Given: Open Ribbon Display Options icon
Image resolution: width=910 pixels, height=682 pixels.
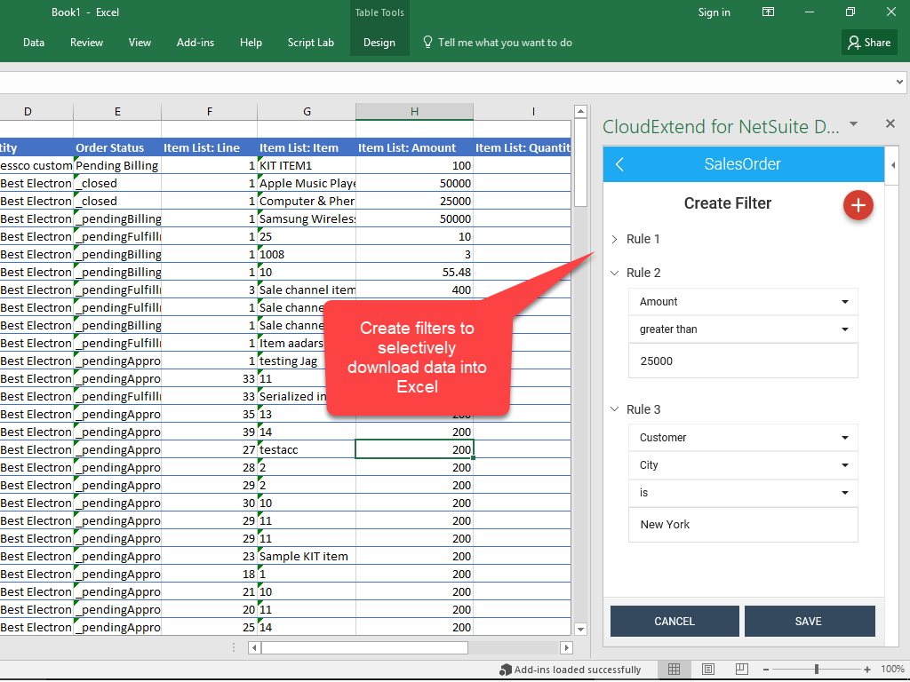Looking at the screenshot, I should pyautogui.click(x=768, y=12).
